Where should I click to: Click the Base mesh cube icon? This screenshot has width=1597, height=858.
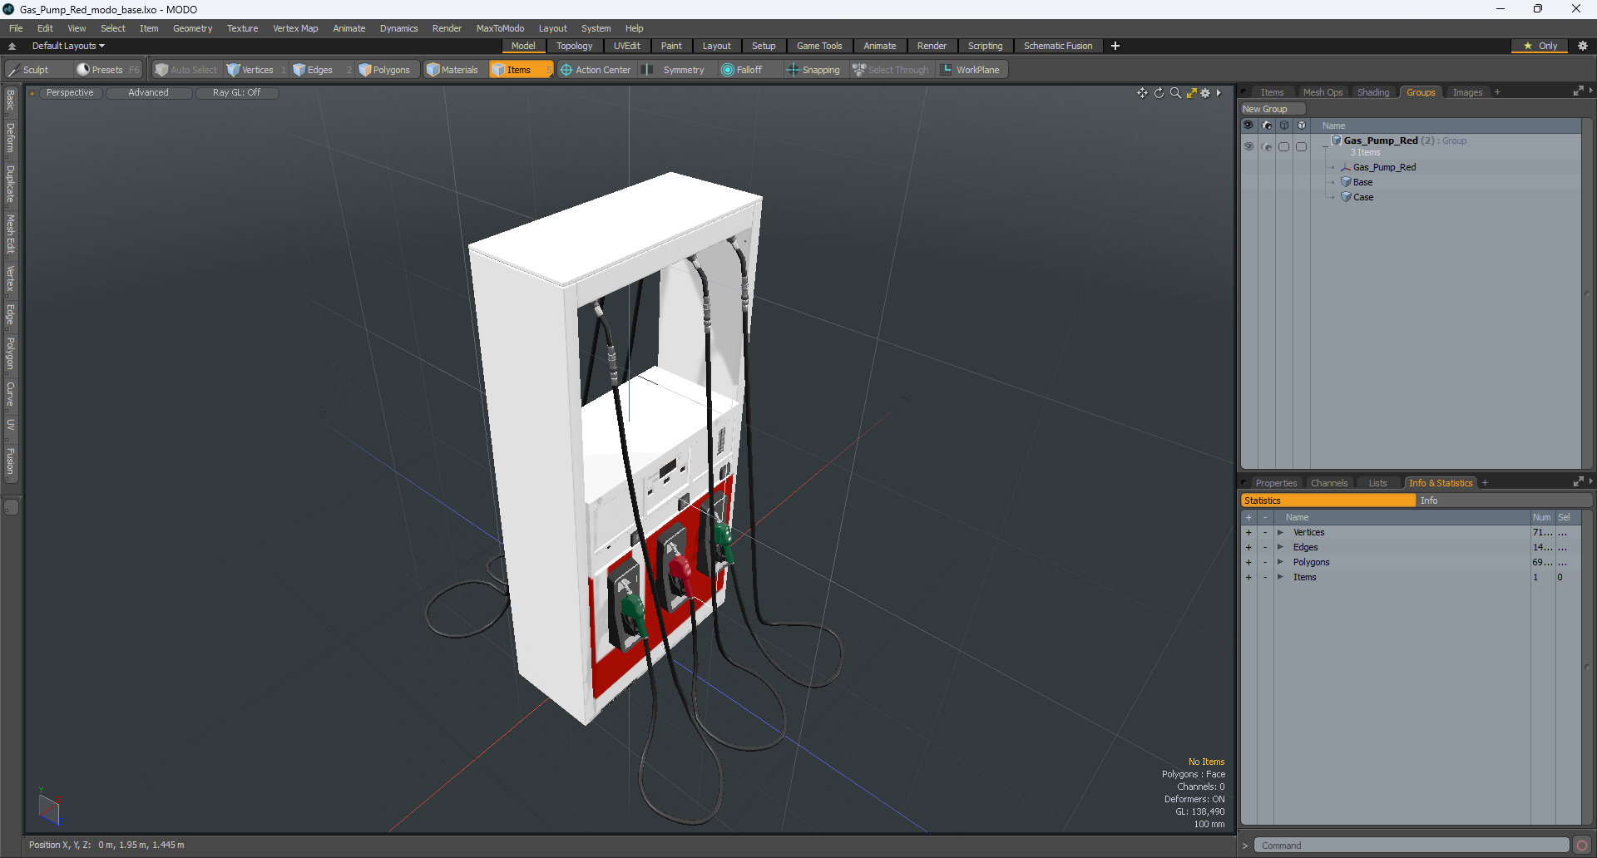coord(1346,182)
